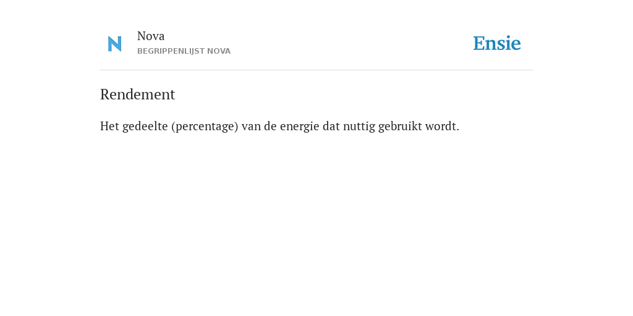The width and height of the screenshot is (633, 316).
Task: Open the Ensie logo link
Action: 496,43
